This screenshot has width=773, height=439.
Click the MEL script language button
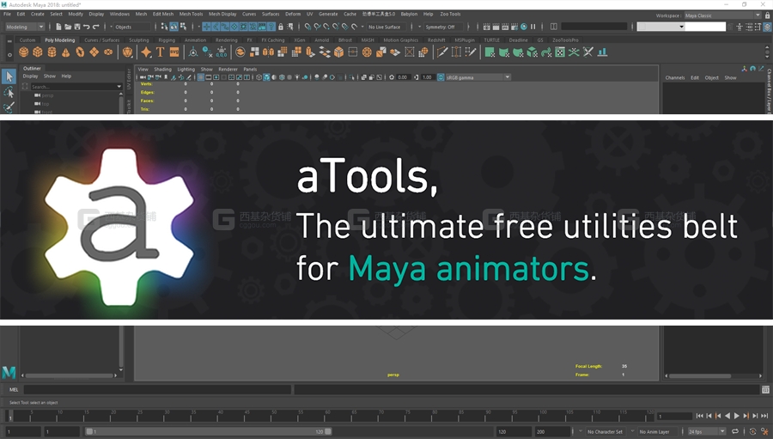[x=14, y=390]
